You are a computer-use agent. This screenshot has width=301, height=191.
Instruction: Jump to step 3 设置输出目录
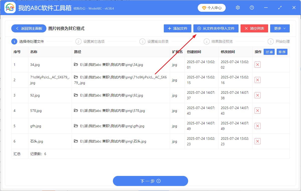coord(158,41)
